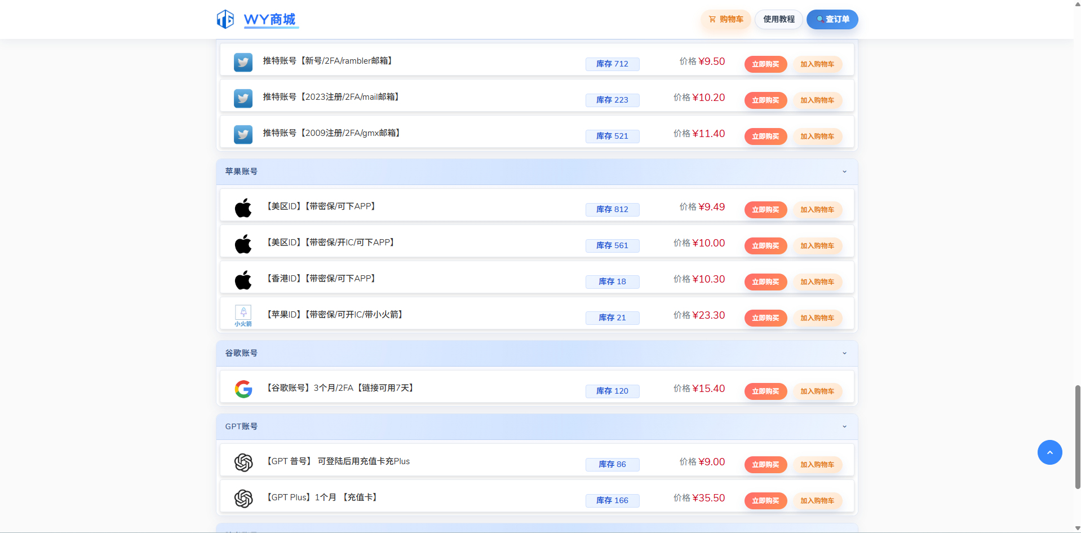The image size is (1081, 533).
Task: Buy the 美区ID ¥9.49 item now
Action: [765, 210]
